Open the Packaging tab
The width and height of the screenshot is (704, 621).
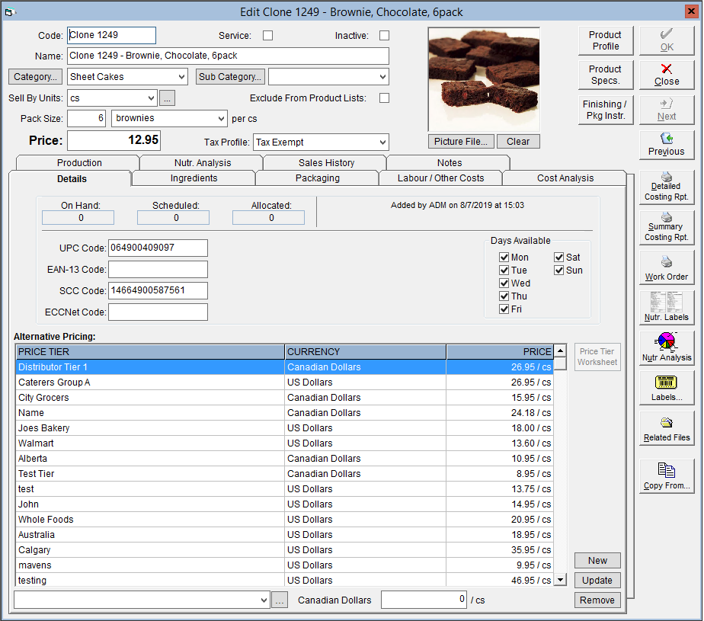click(318, 178)
